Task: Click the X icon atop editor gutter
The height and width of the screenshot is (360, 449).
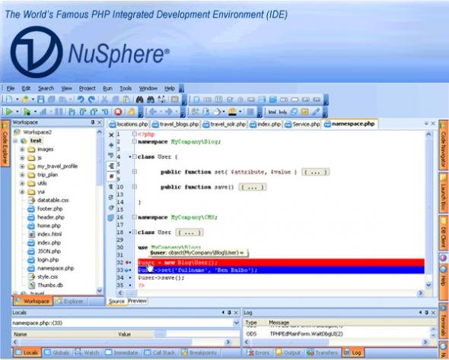Action: click(111, 135)
